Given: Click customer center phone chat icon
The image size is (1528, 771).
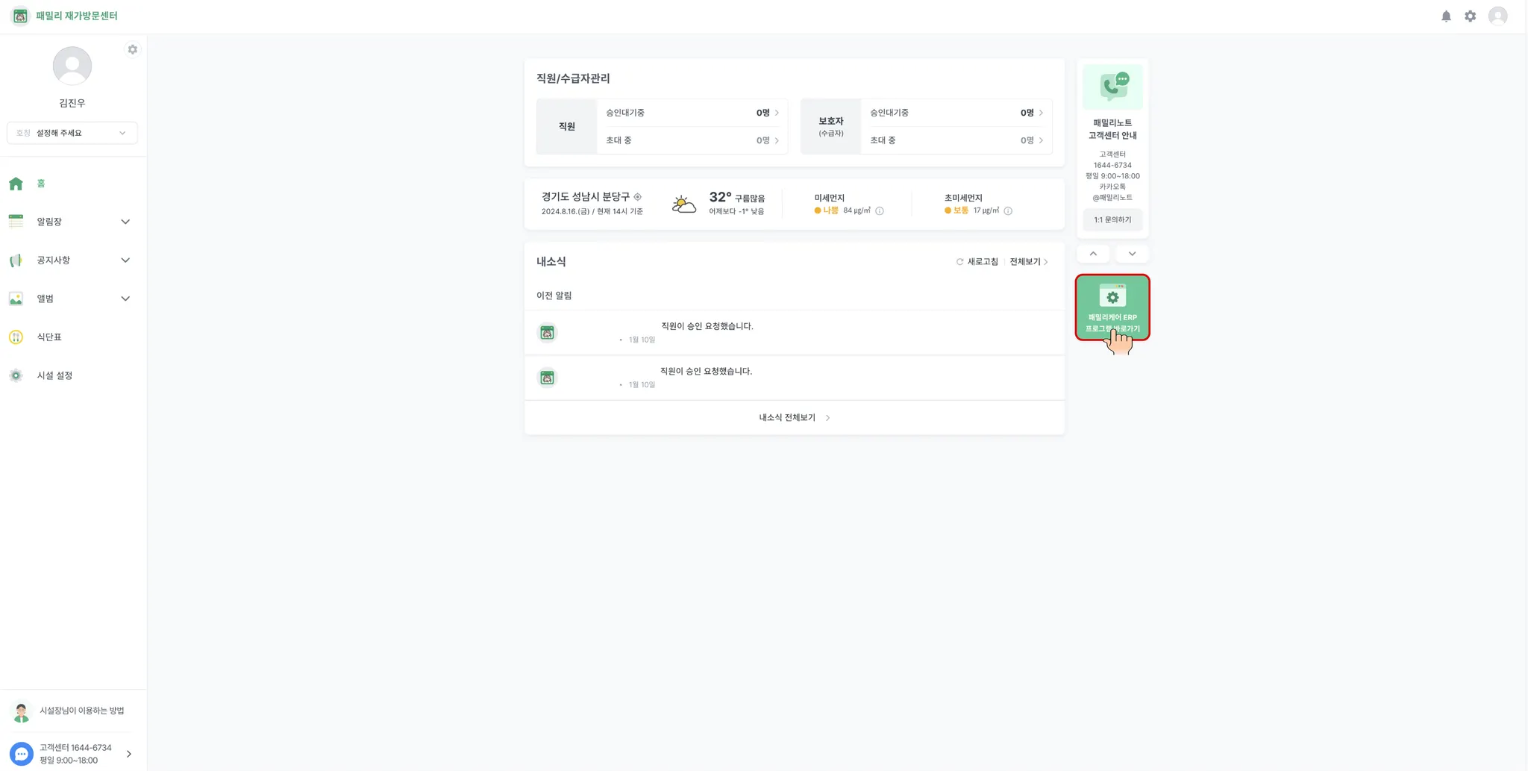Looking at the screenshot, I should pos(1112,87).
